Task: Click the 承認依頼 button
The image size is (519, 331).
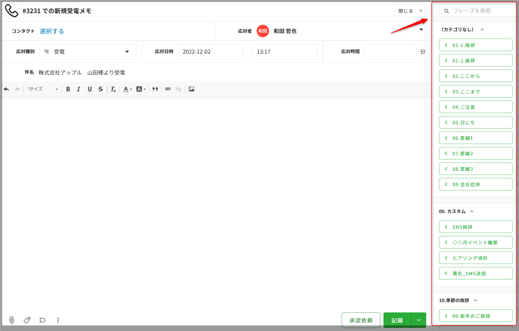Action: pos(361,320)
